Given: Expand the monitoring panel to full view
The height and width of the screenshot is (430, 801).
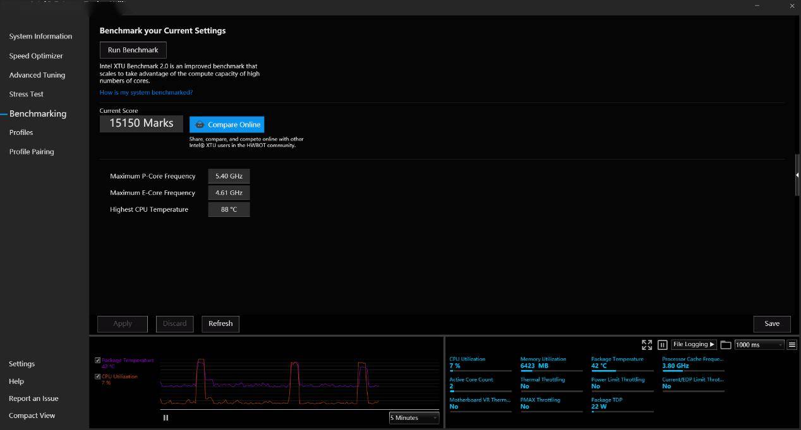Looking at the screenshot, I should [x=646, y=345].
